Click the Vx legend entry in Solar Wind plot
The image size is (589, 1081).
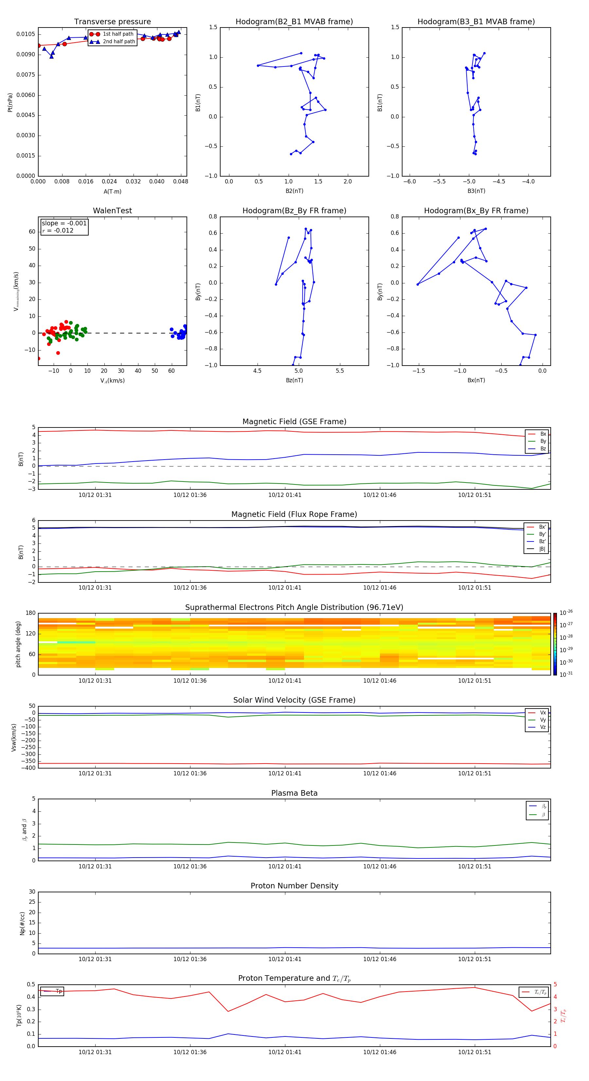coord(537,712)
